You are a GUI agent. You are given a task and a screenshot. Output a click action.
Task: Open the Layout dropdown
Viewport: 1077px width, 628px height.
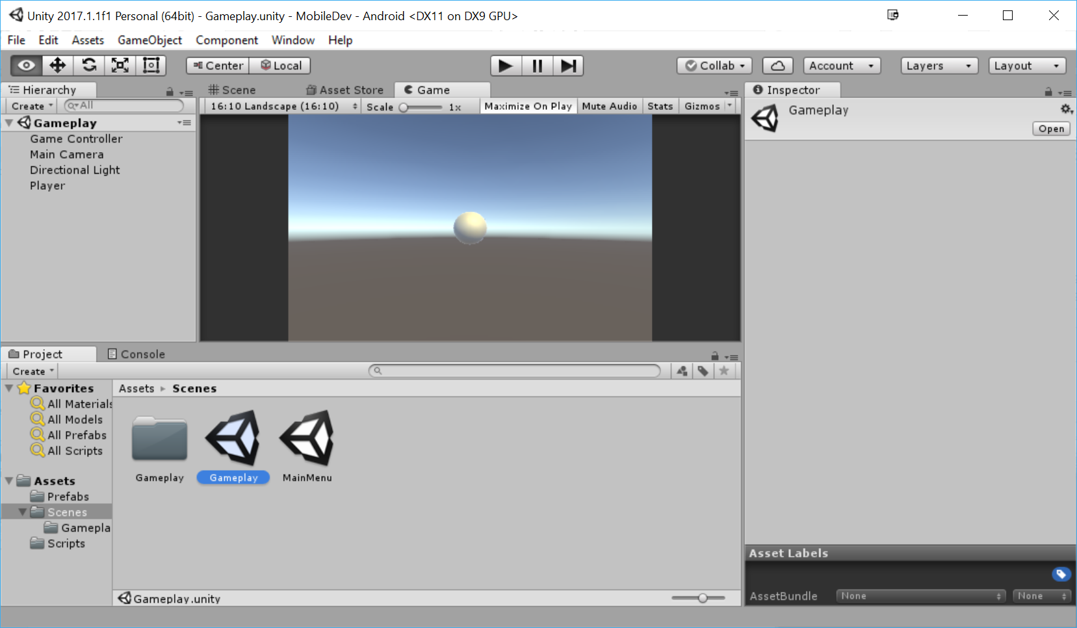click(1028, 66)
